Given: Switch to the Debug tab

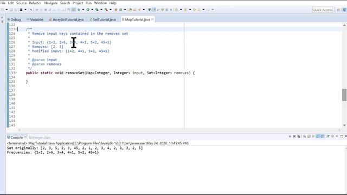Looking at the screenshot, I should pyautogui.click(x=14, y=19).
